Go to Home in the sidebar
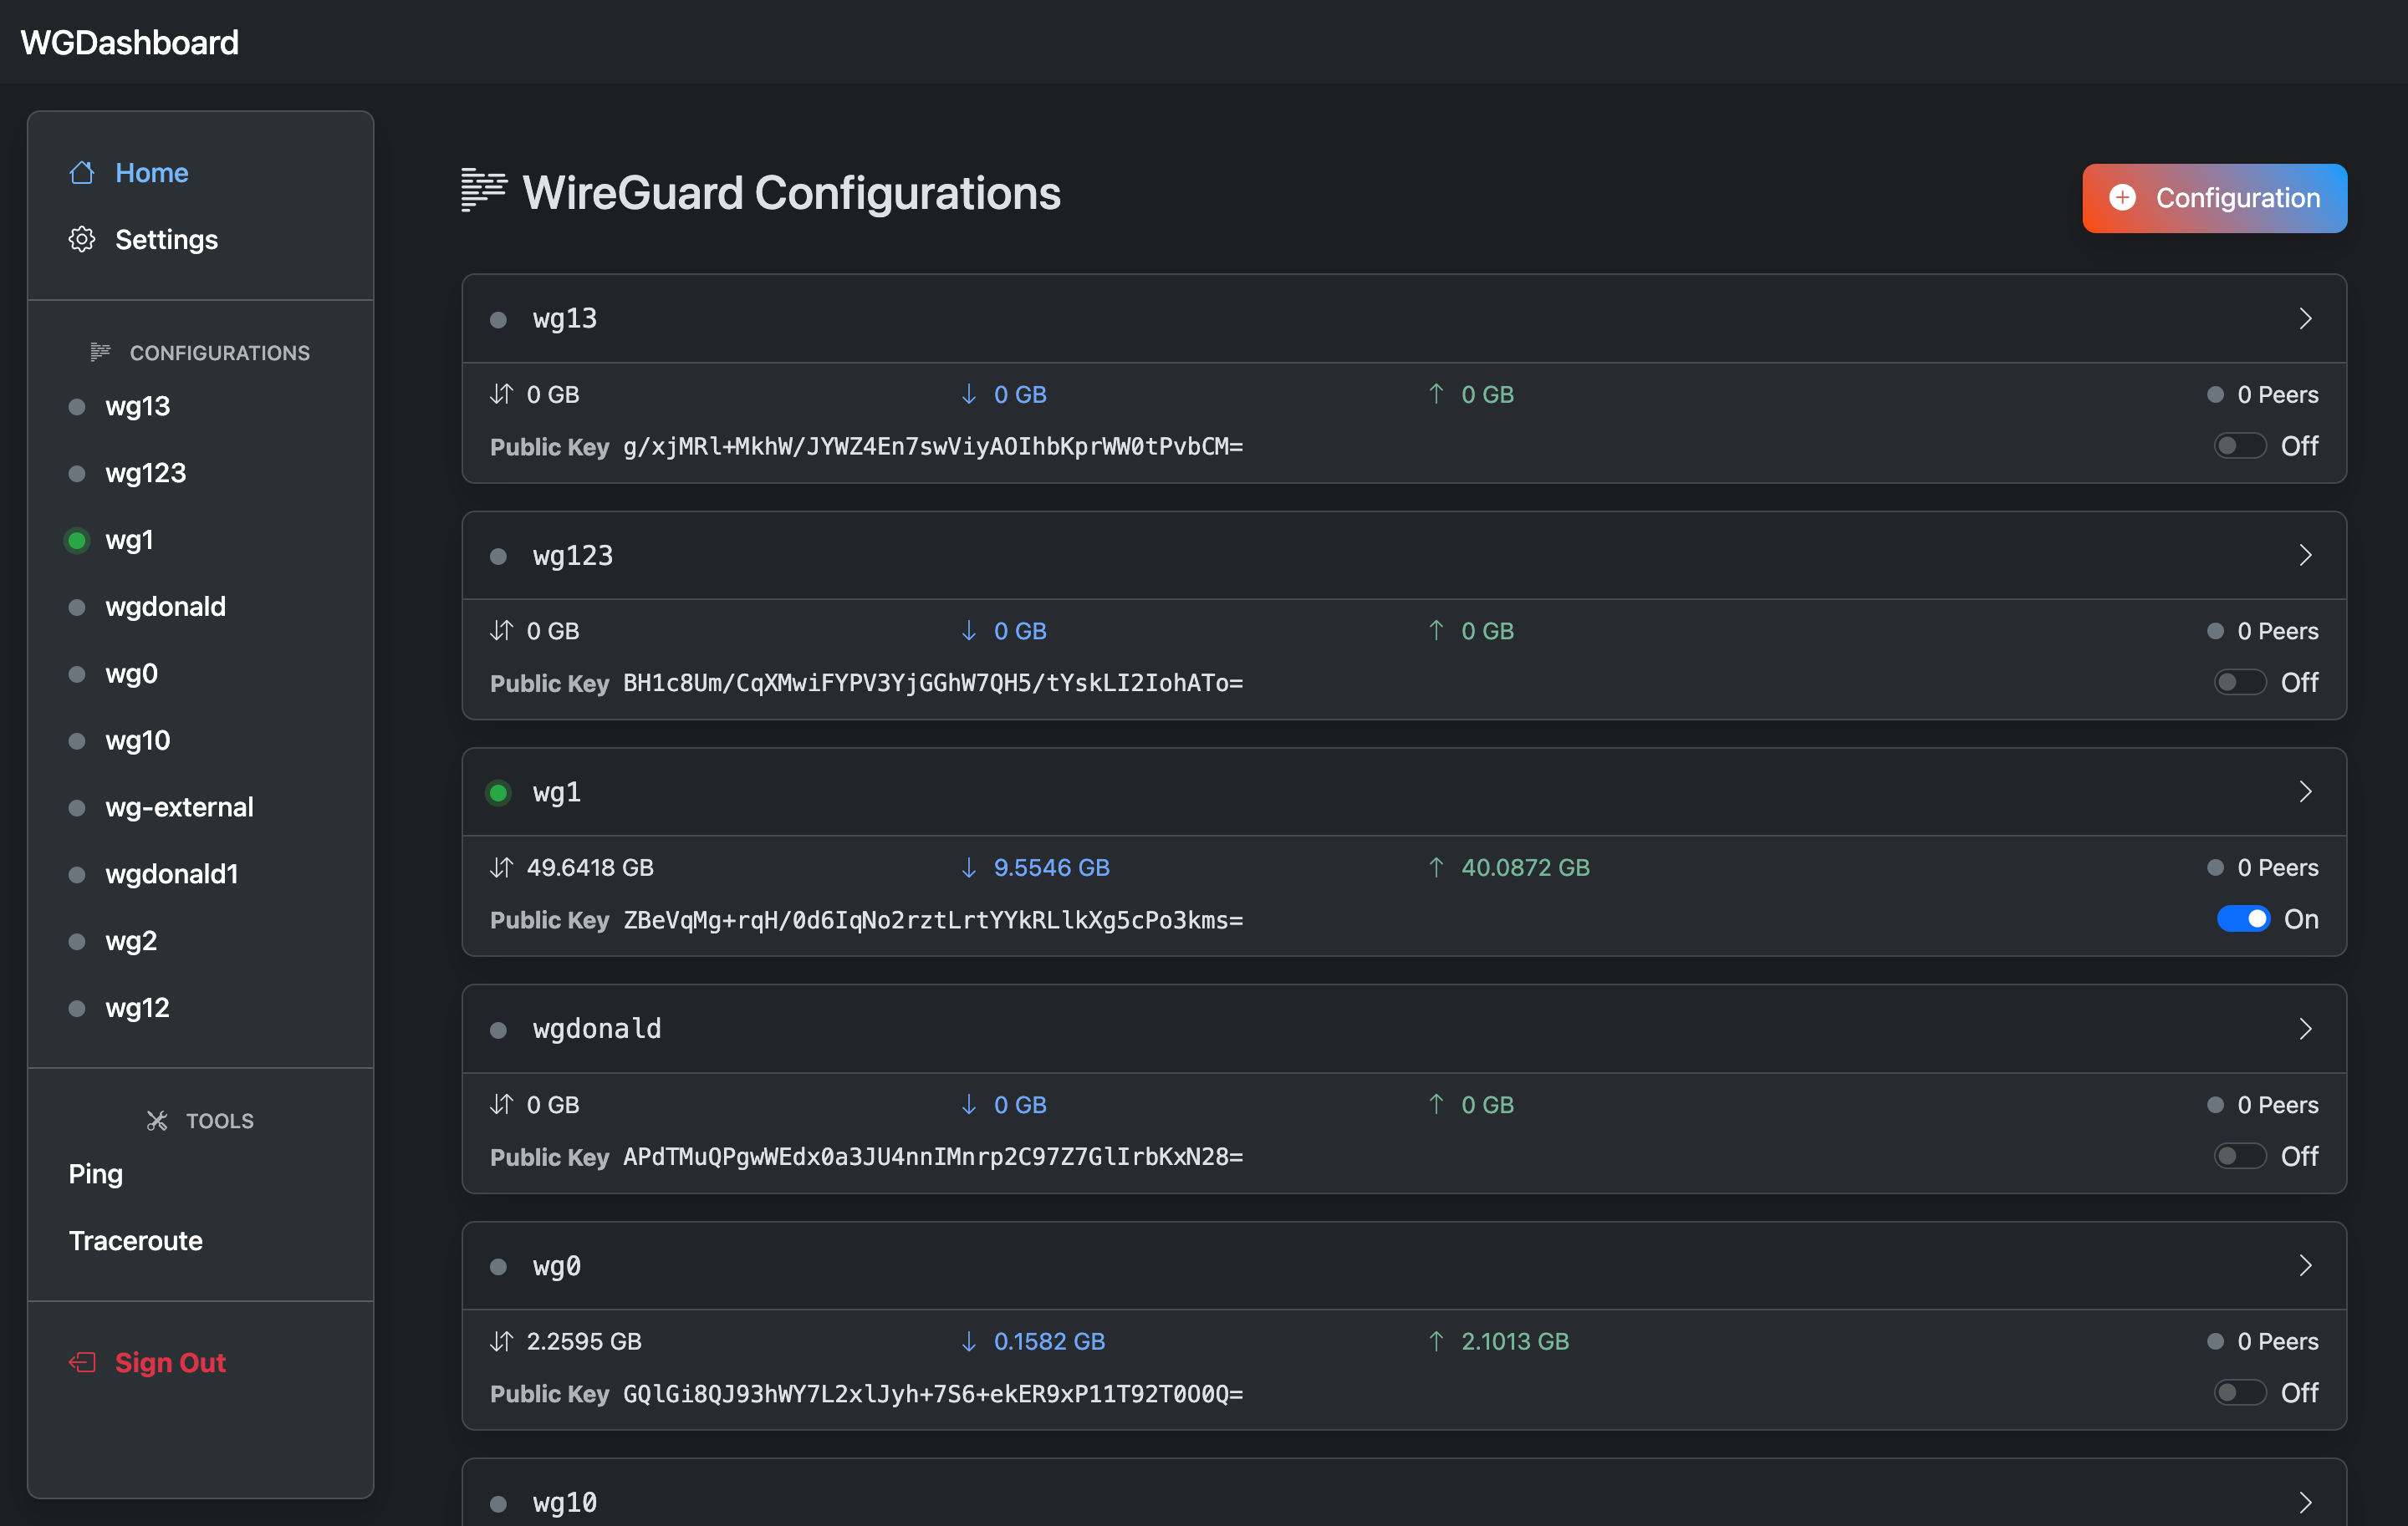This screenshot has height=1526, width=2408. pos(200,173)
